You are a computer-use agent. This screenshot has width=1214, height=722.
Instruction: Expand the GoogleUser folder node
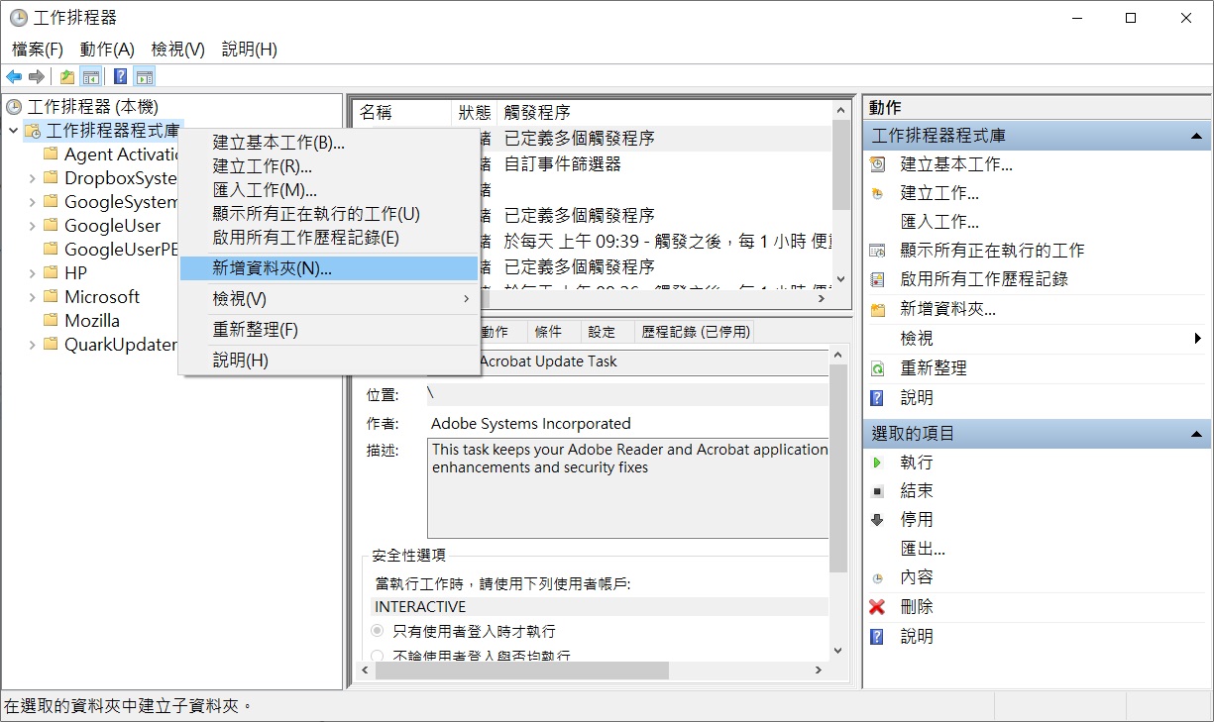point(32,226)
